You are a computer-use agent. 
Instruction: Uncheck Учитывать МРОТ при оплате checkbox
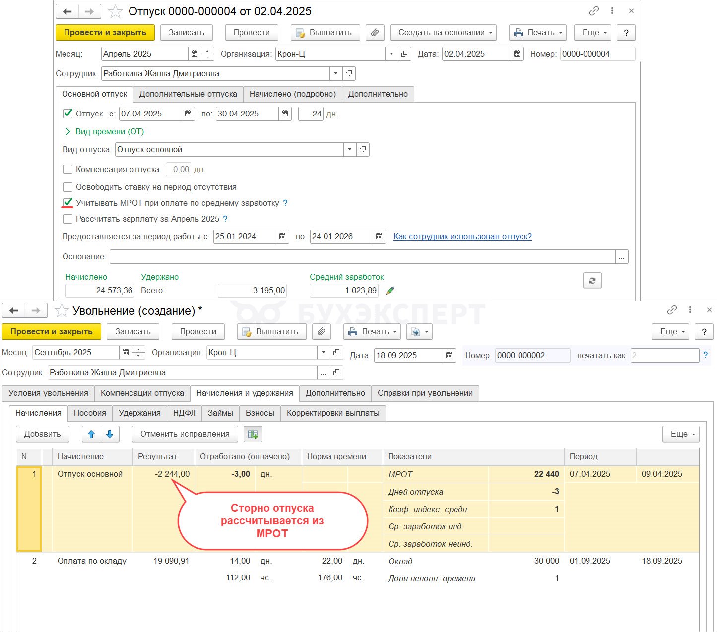click(68, 203)
